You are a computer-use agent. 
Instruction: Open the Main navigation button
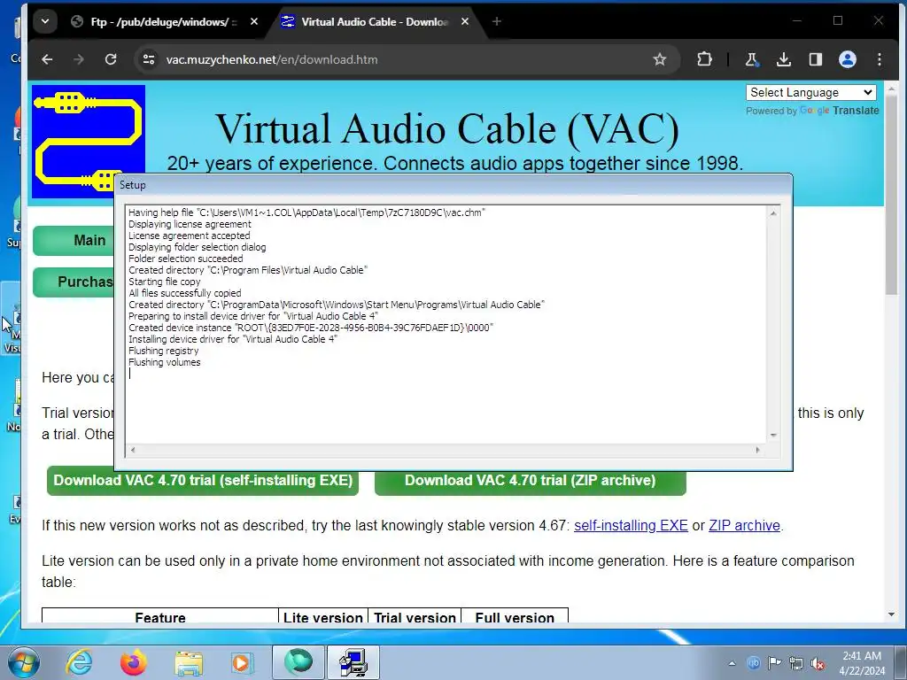[x=74, y=241]
